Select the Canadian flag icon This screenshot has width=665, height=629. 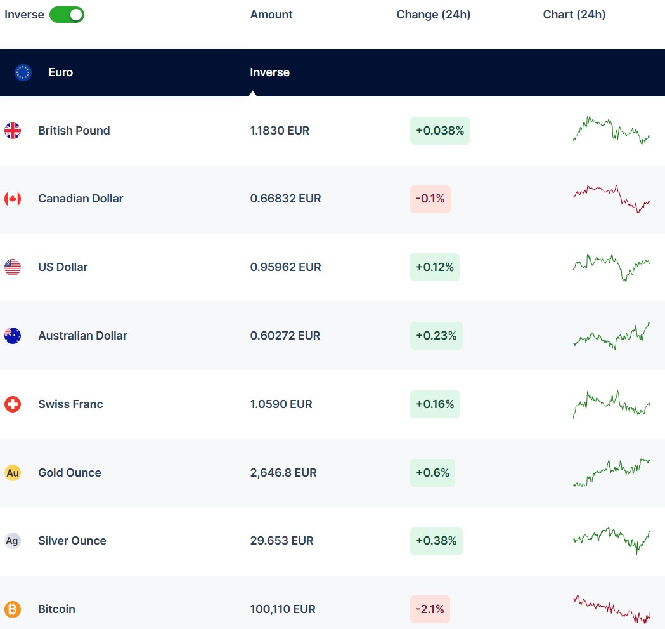pyautogui.click(x=13, y=199)
